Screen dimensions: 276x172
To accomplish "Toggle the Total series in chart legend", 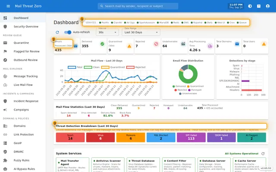I will click(75, 67).
